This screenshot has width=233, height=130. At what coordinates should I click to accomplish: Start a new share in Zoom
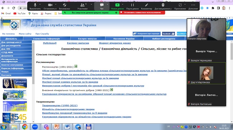pos(117,6)
